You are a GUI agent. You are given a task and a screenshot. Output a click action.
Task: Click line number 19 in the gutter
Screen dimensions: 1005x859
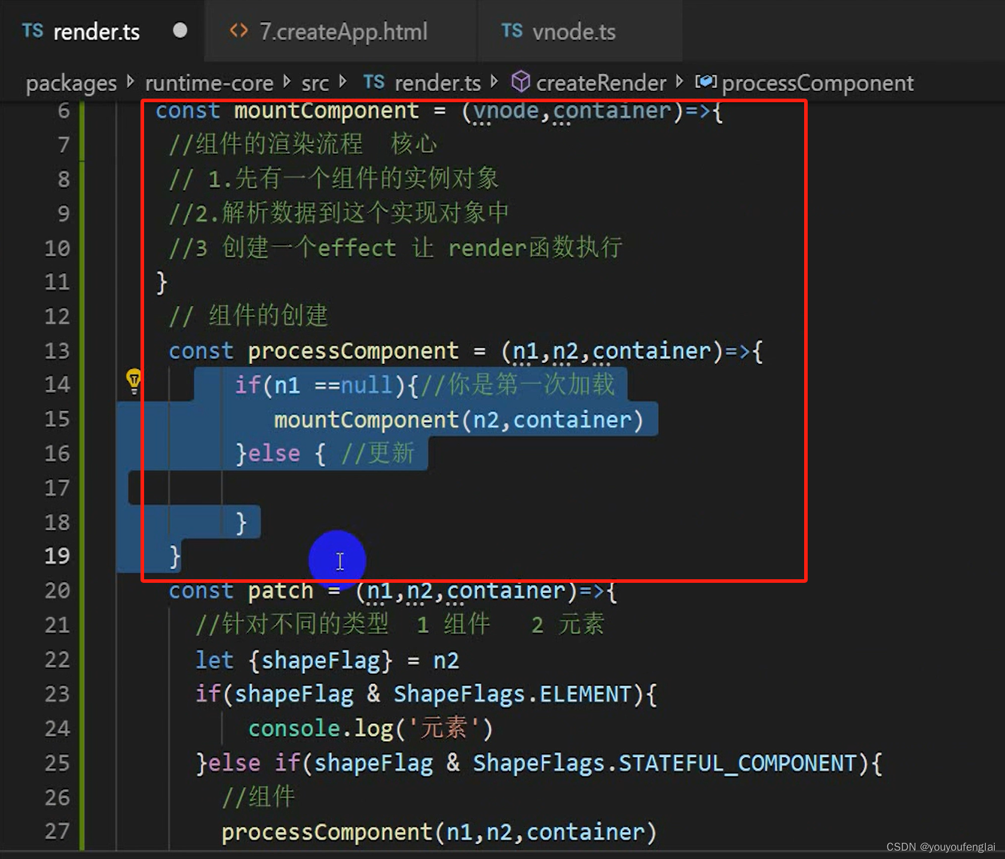pos(57,556)
